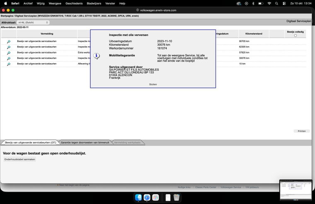The height and width of the screenshot is (204, 315).
Task: Open Finder in the Dock
Action: [138, 197]
